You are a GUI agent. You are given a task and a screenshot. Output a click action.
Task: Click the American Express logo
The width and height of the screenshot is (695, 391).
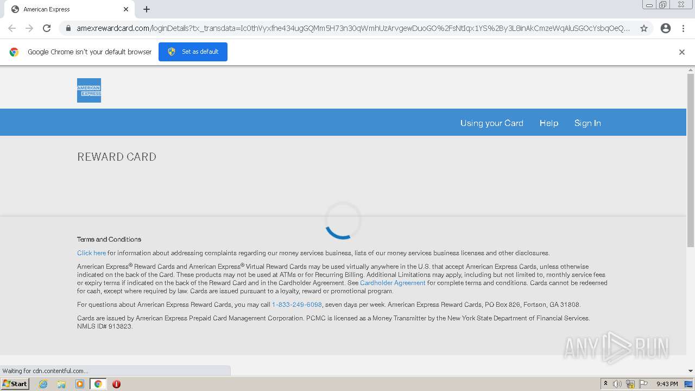pos(89,90)
